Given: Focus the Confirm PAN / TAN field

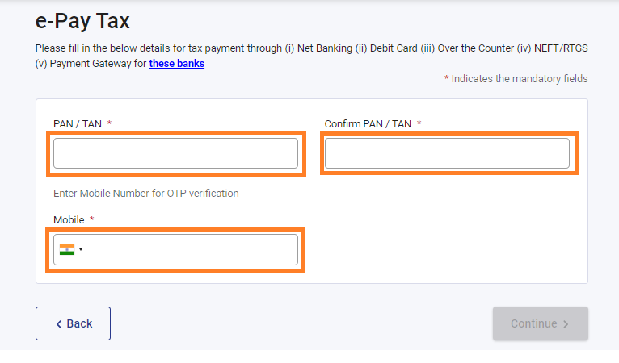Looking at the screenshot, I should pyautogui.click(x=447, y=153).
